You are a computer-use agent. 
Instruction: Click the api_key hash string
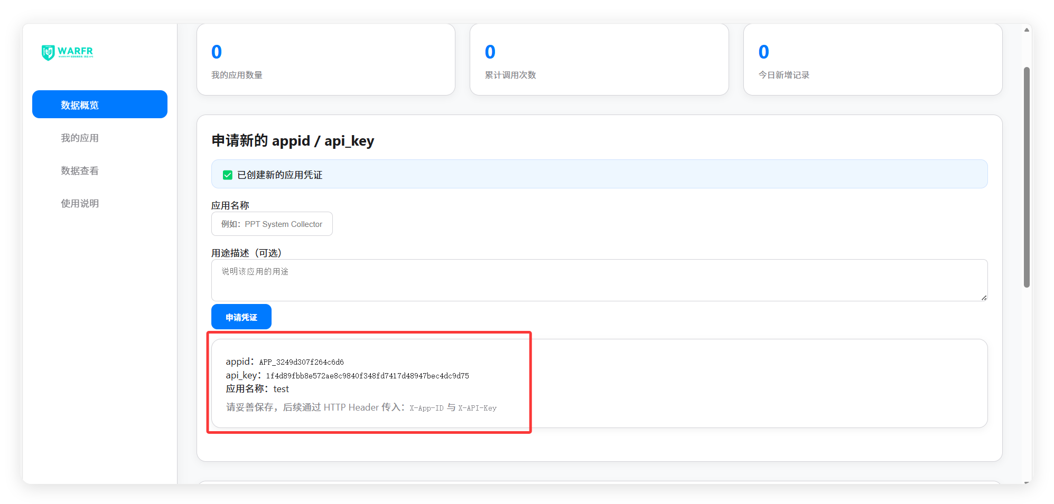tap(367, 376)
